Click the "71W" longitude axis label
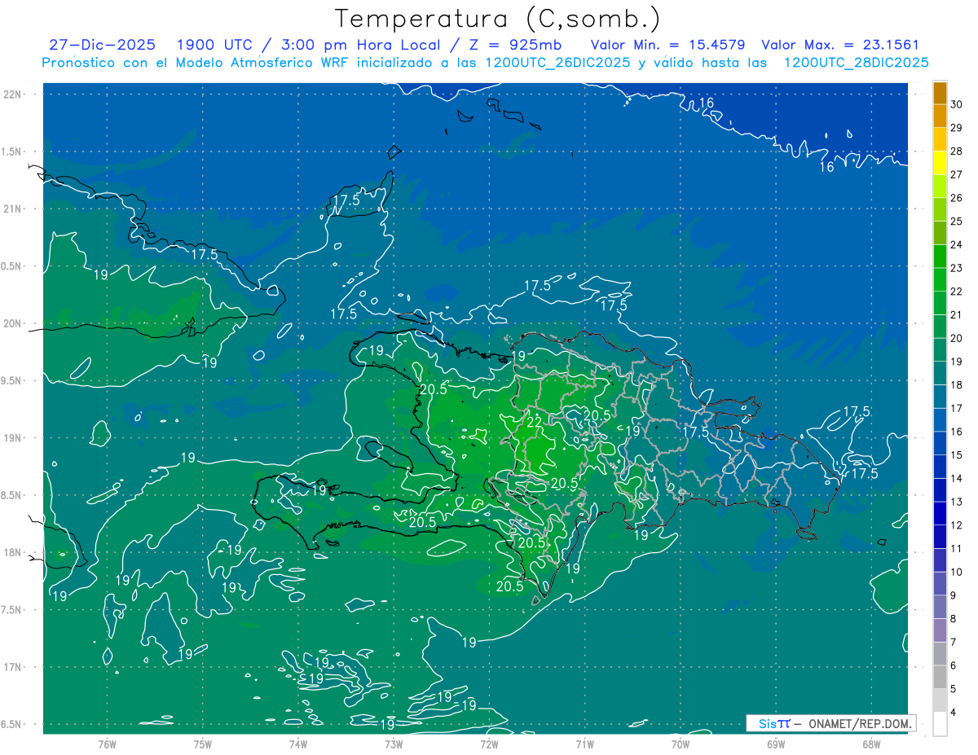The width and height of the screenshot is (978, 755). [584, 744]
